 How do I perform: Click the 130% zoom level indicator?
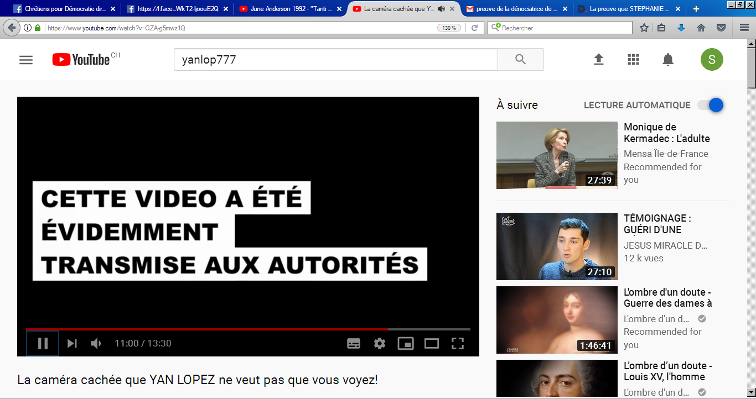pos(449,28)
